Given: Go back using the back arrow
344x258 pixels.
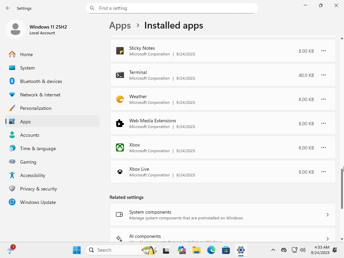Looking at the screenshot, I should coord(8,8).
